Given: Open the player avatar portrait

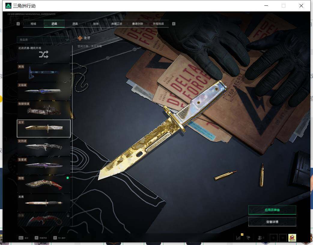Looking at the screenshot, I should [292, 238].
